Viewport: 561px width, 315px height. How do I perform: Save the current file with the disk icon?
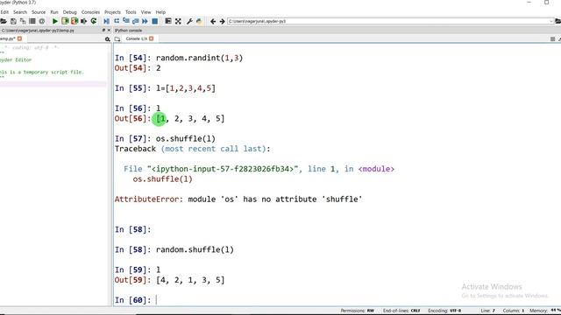[13, 21]
